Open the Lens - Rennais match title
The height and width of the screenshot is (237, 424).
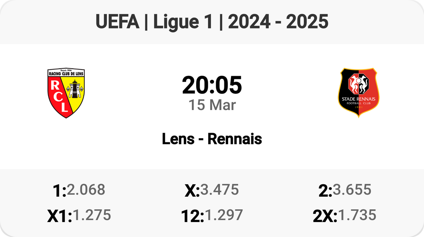coord(212,139)
